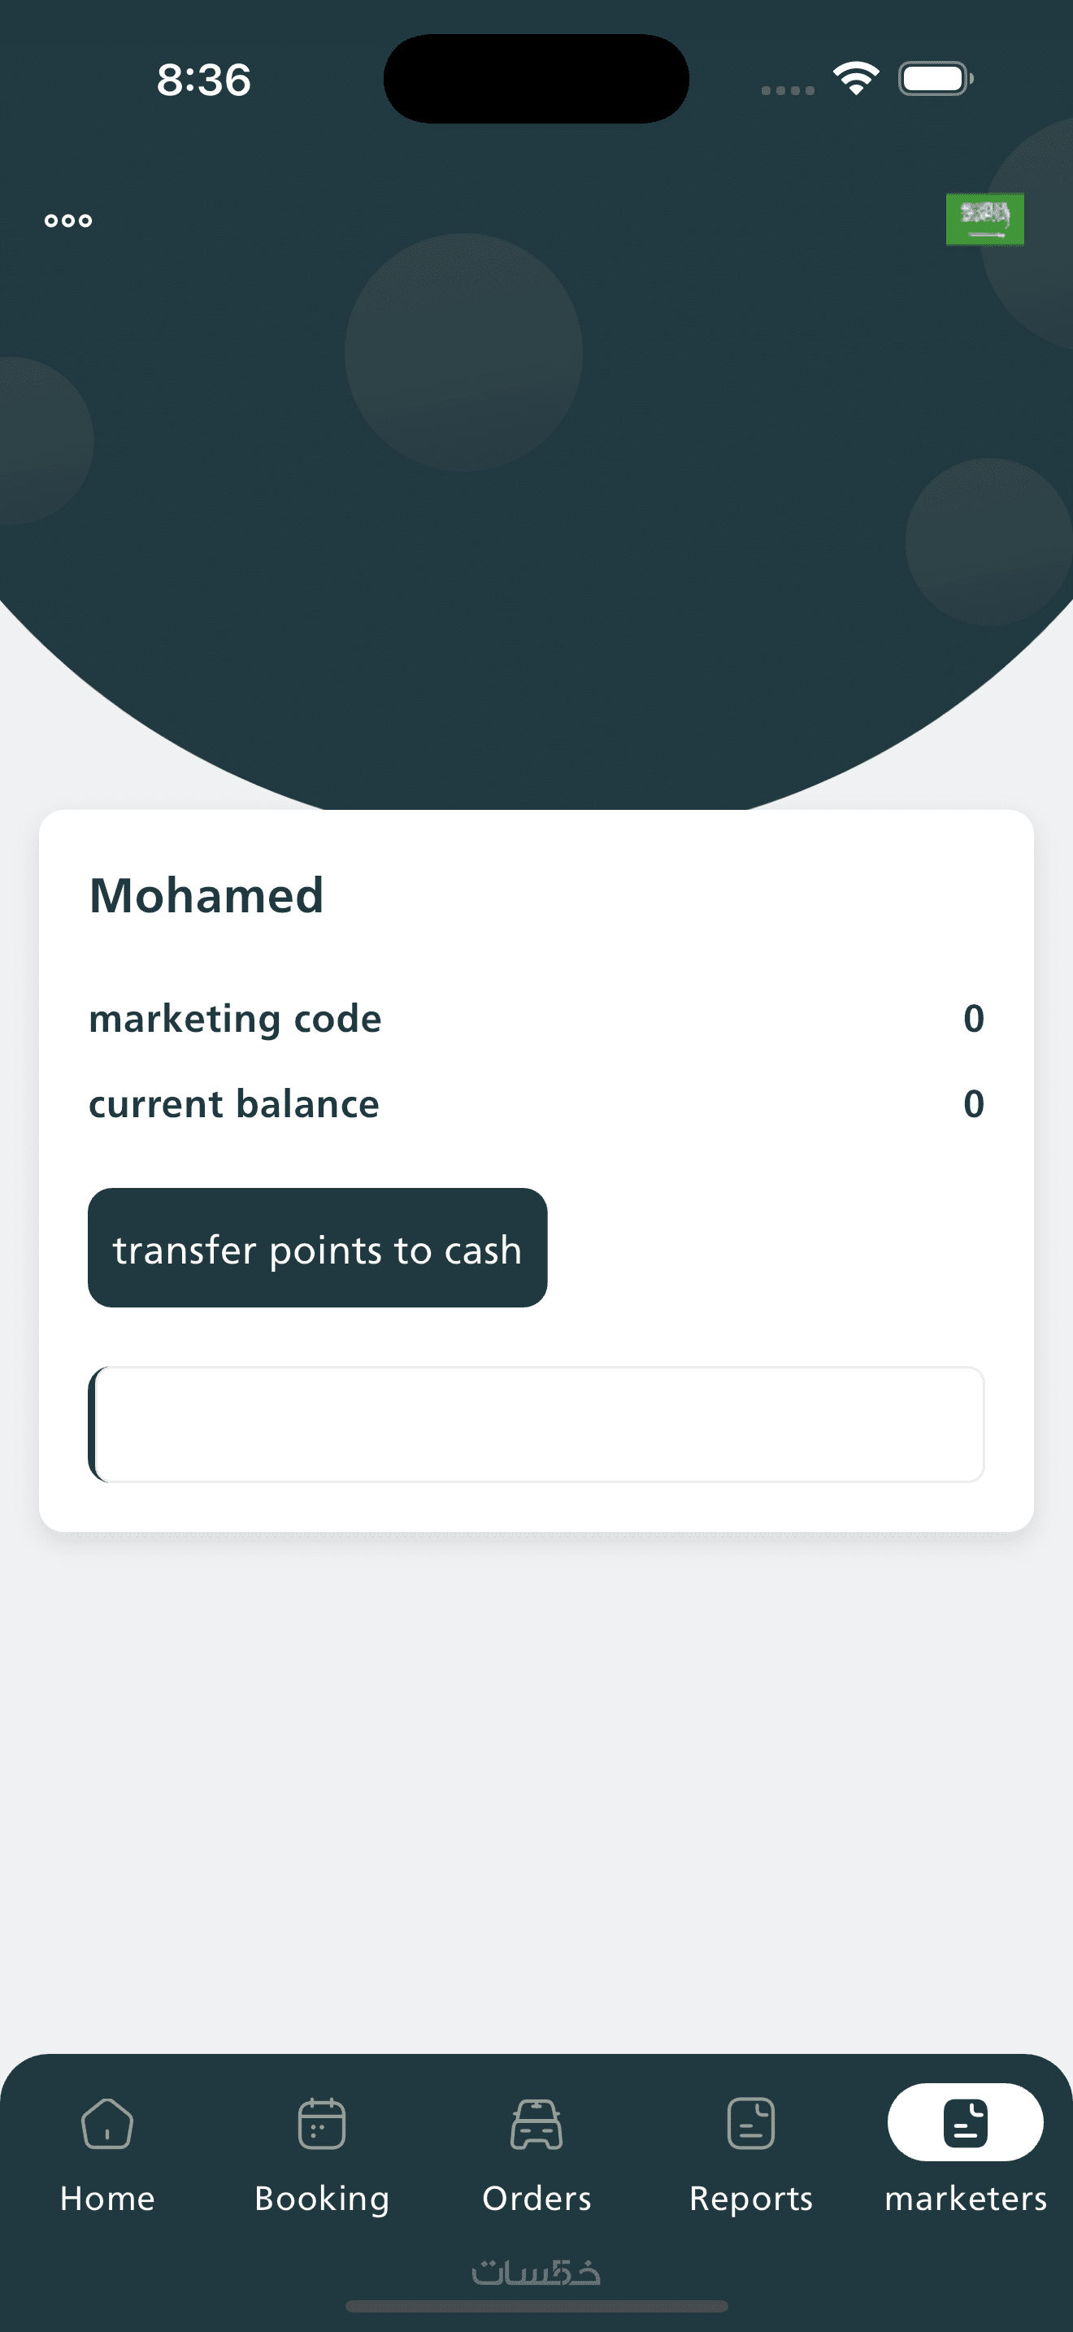This screenshot has width=1073, height=2332.
Task: Tap the Reports document icon
Action: (751, 2123)
